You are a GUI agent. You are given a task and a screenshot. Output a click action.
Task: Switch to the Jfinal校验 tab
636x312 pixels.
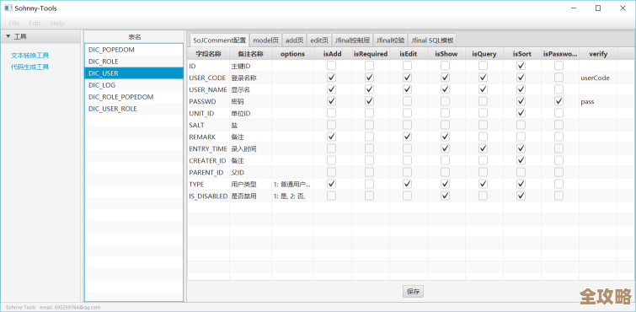(390, 40)
